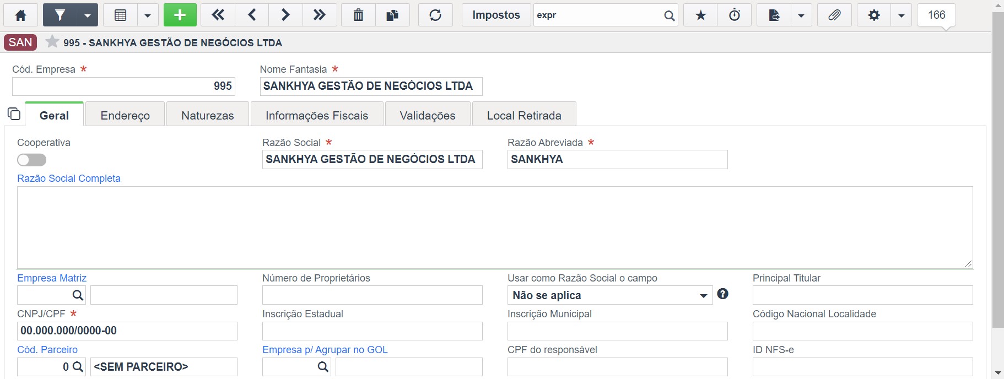Expand settings dropdown arrow
Image resolution: width=1004 pixels, height=379 pixels.
point(902,15)
